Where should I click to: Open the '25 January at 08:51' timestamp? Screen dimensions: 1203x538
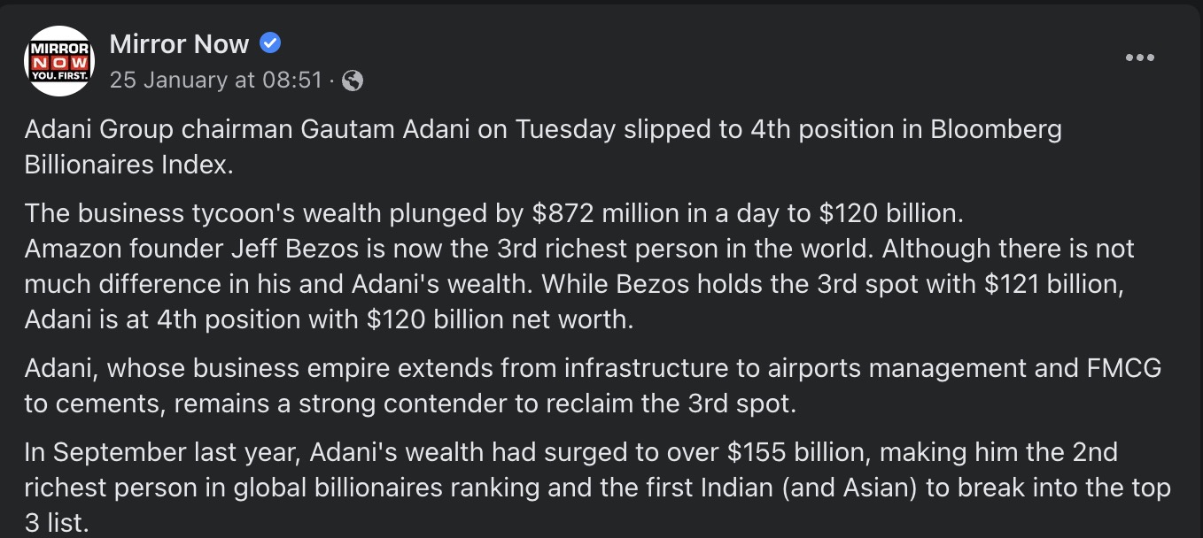pos(216,81)
